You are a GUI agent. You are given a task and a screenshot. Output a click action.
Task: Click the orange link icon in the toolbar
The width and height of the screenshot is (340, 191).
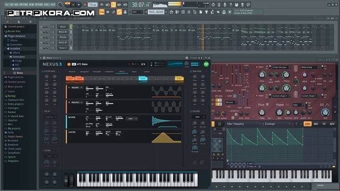(119, 12)
